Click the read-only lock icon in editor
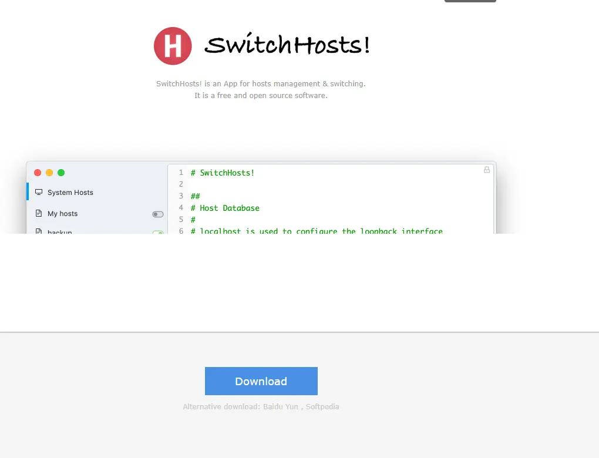 click(487, 170)
